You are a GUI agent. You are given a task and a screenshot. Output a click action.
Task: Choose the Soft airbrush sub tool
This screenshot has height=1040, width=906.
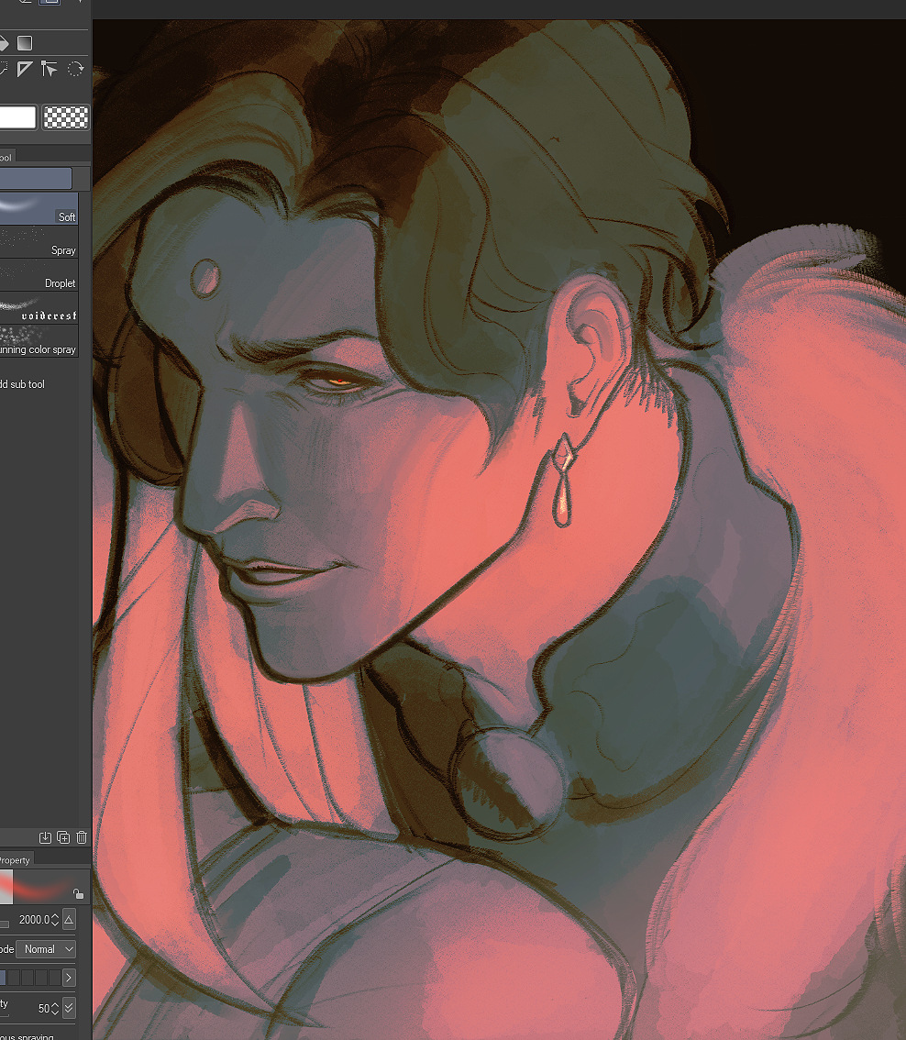[39, 208]
